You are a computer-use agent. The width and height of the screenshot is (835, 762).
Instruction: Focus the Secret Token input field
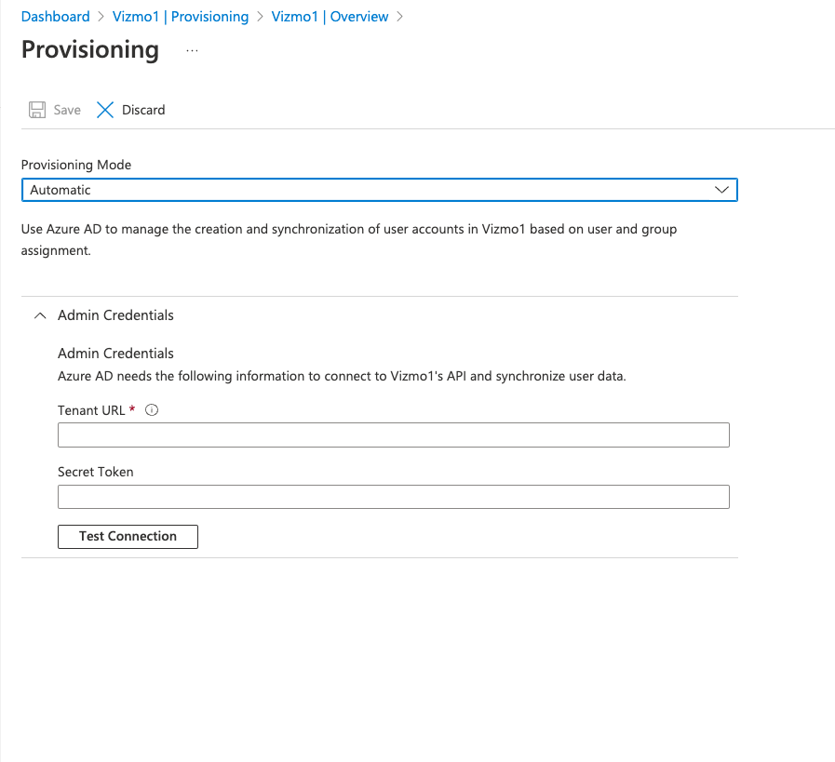(394, 497)
